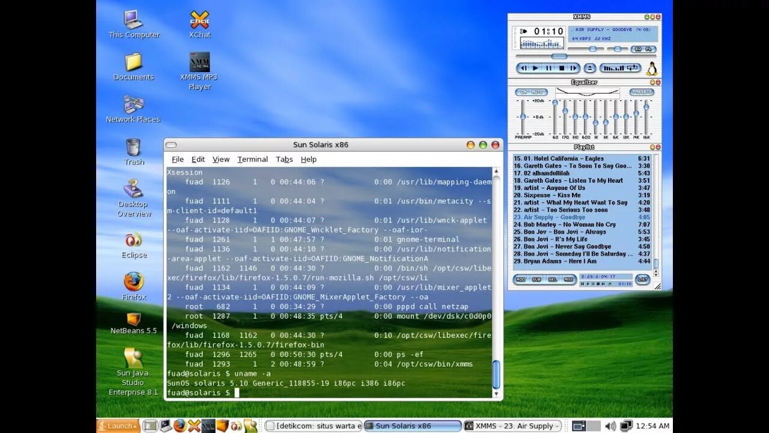Launch Eclipse from the desktop
The width and height of the screenshot is (769, 433).
click(133, 245)
